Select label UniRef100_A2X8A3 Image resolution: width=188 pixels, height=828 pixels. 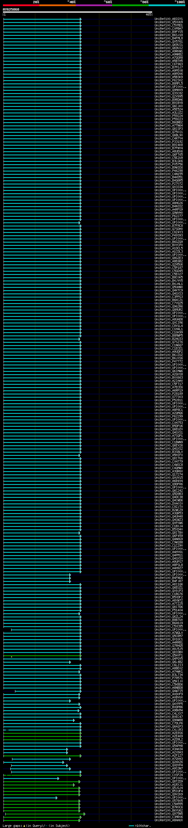pyautogui.click(x=168, y=752)
